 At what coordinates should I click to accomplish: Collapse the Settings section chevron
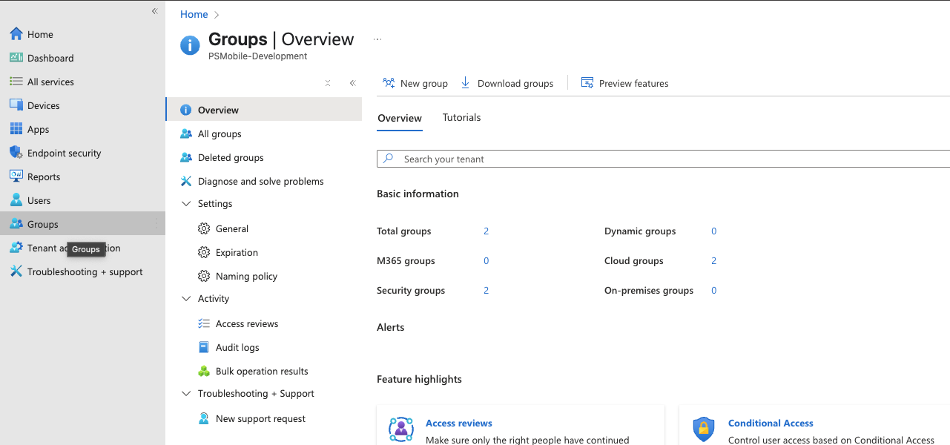[186, 203]
